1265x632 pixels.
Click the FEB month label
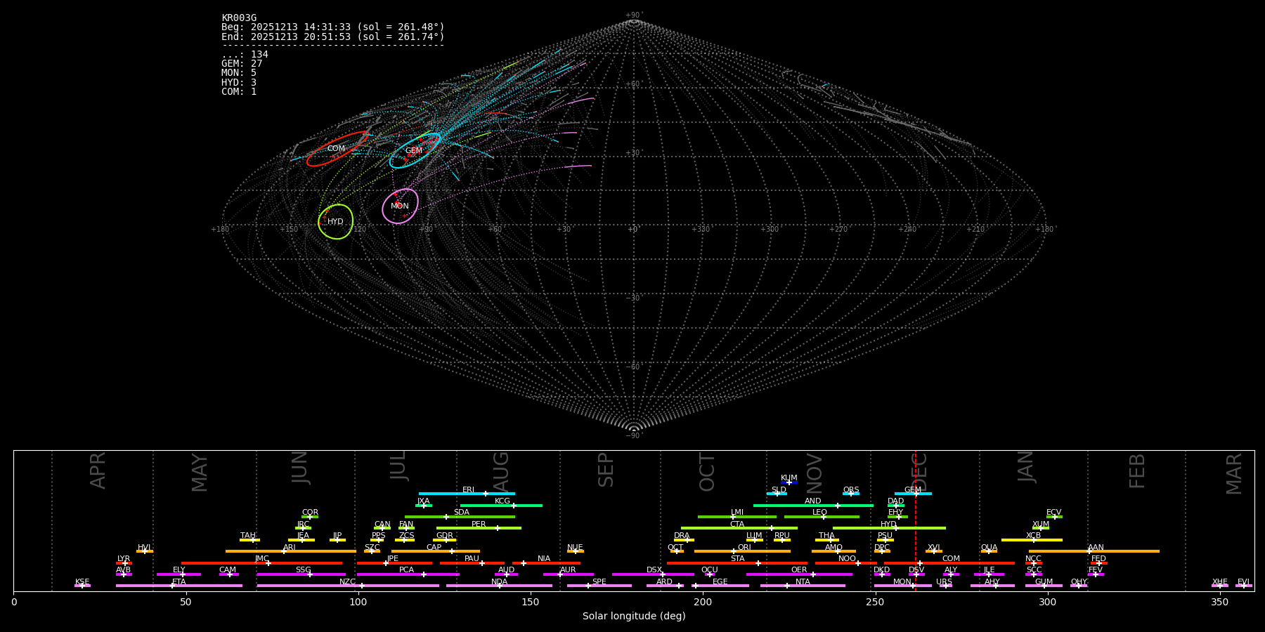(x=1137, y=470)
